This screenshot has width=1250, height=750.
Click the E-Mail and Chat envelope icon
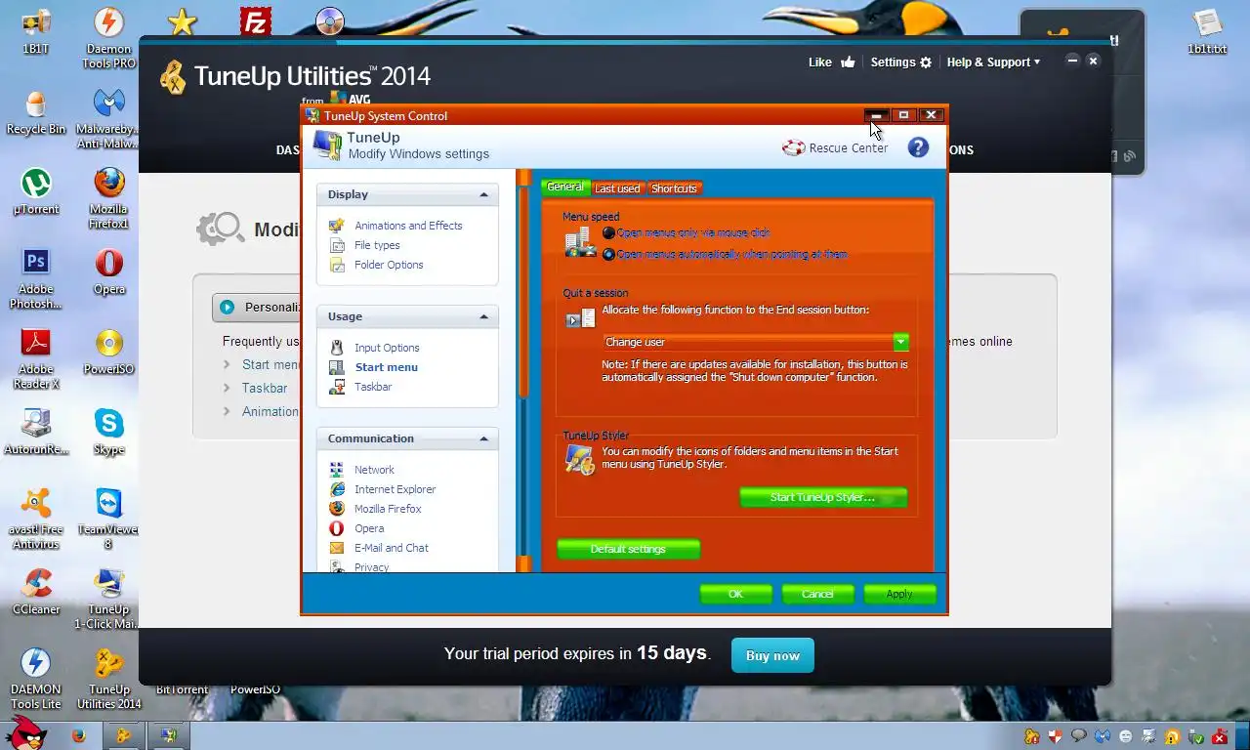(337, 548)
